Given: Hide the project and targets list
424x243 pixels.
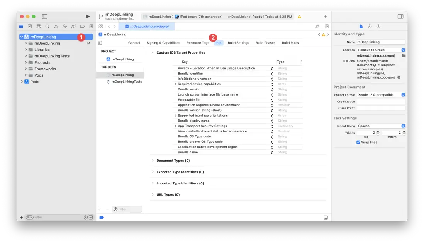Looking at the screenshot, I should point(100,43).
